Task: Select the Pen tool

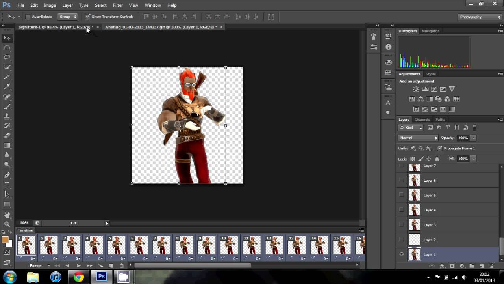Action: click(7, 175)
